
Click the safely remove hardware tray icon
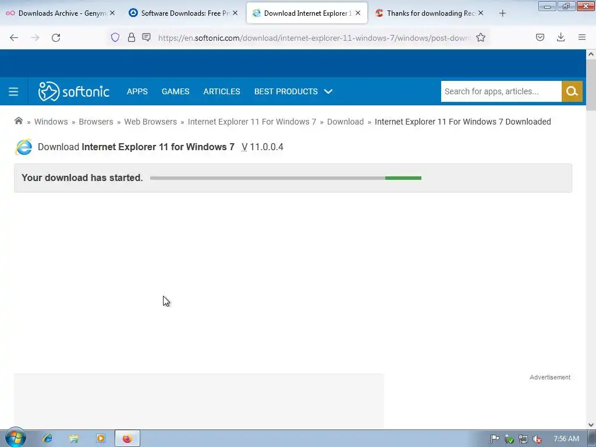[509, 439]
